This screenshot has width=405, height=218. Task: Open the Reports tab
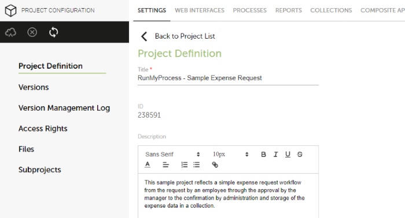click(x=289, y=10)
